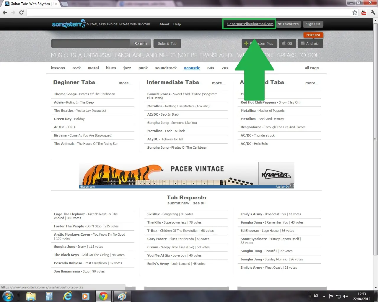Select the blues tag
The height and width of the screenshot is (302, 378).
(111, 68)
